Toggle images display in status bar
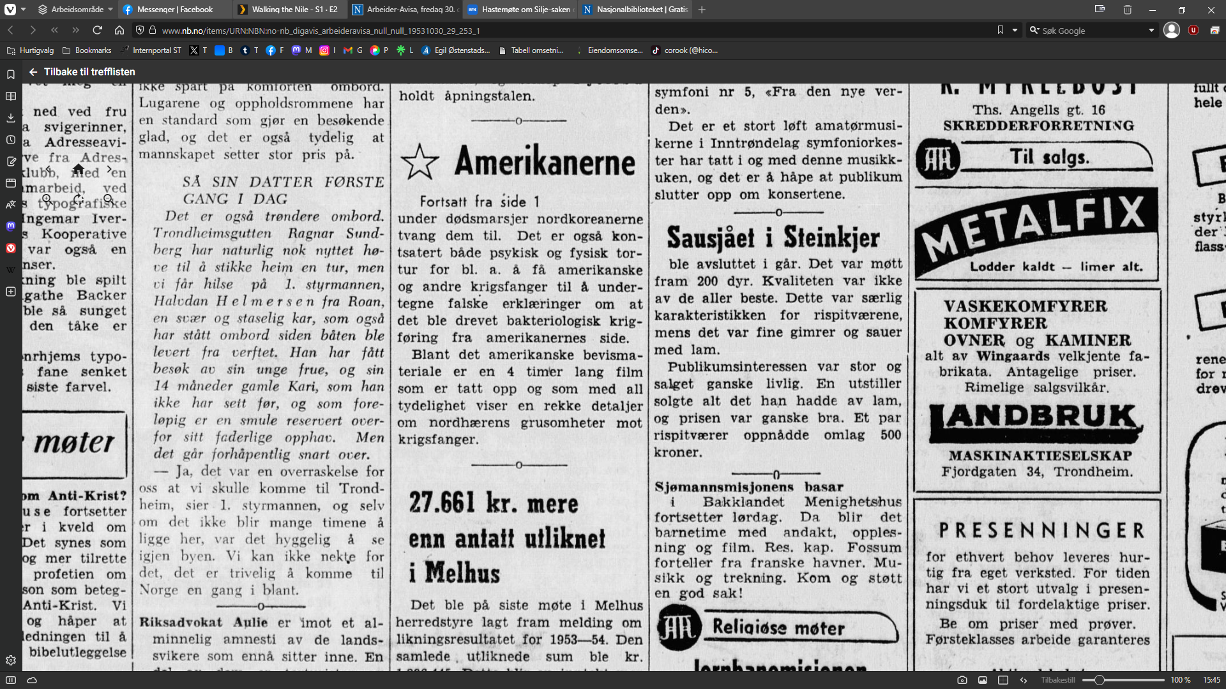This screenshot has width=1226, height=689. [983, 680]
